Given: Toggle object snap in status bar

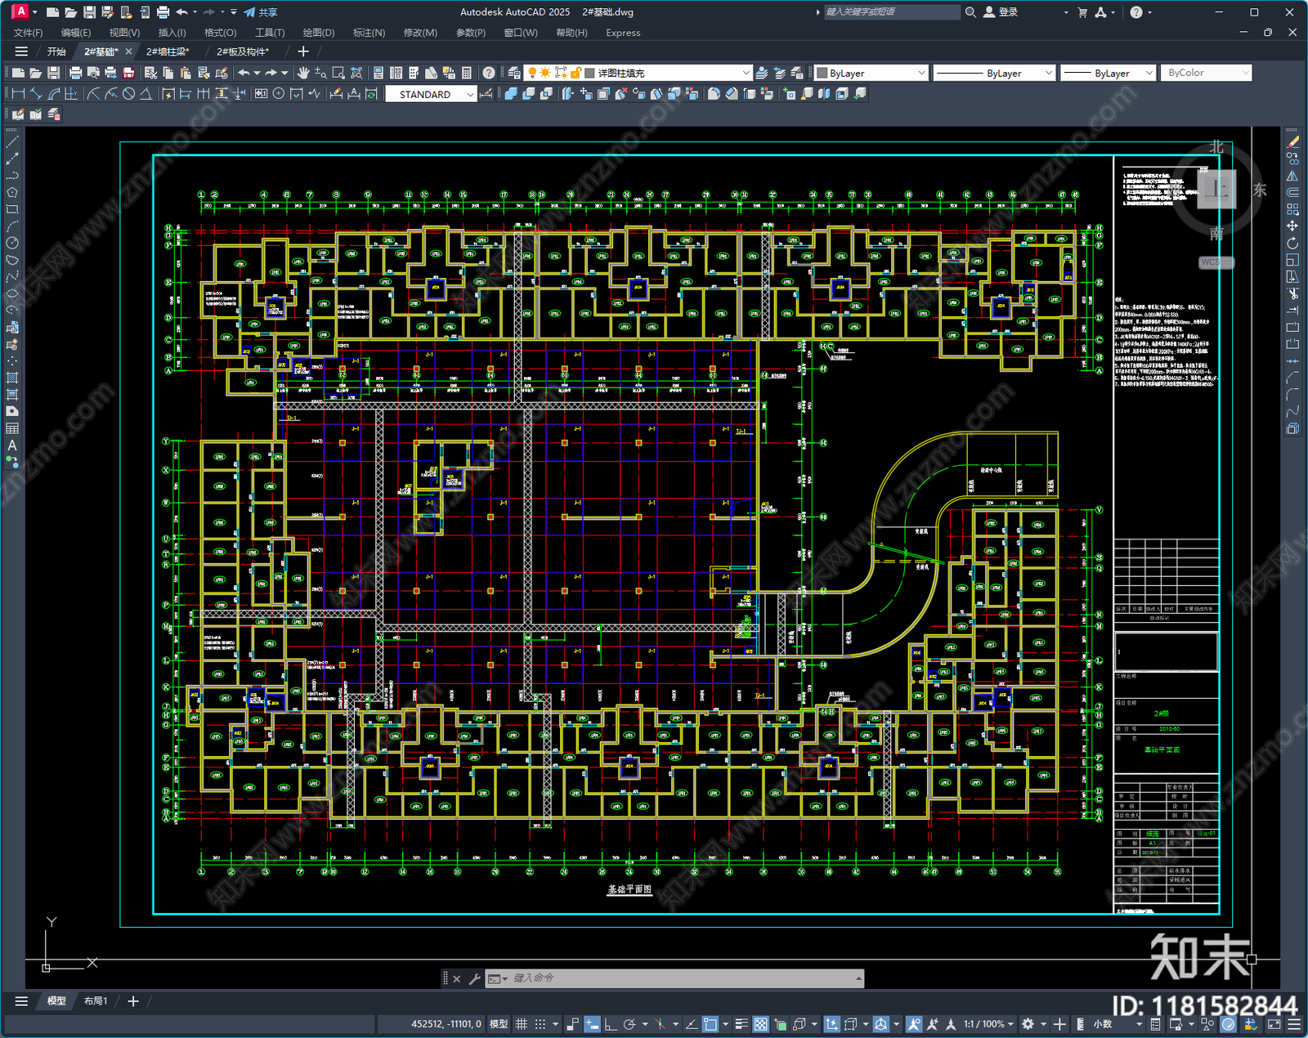Looking at the screenshot, I should point(710,1024).
